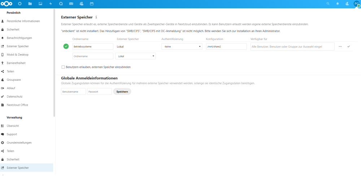Click the Benutzername field
361x176 pixels.
(73, 92)
